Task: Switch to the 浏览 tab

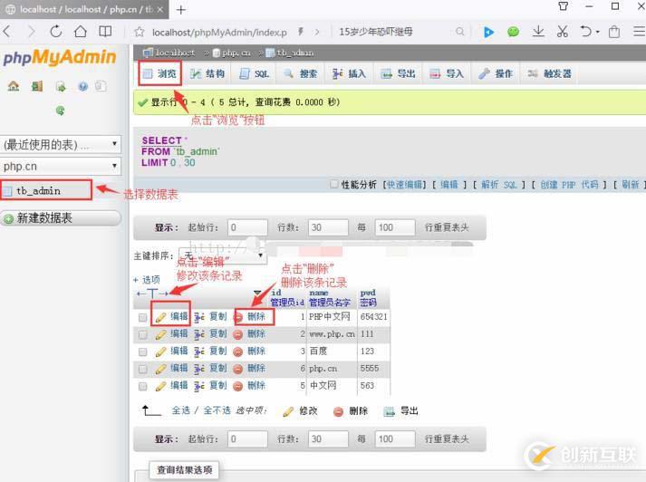Action: (159, 73)
